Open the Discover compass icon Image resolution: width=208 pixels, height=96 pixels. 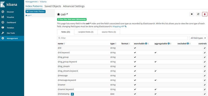click(3, 12)
